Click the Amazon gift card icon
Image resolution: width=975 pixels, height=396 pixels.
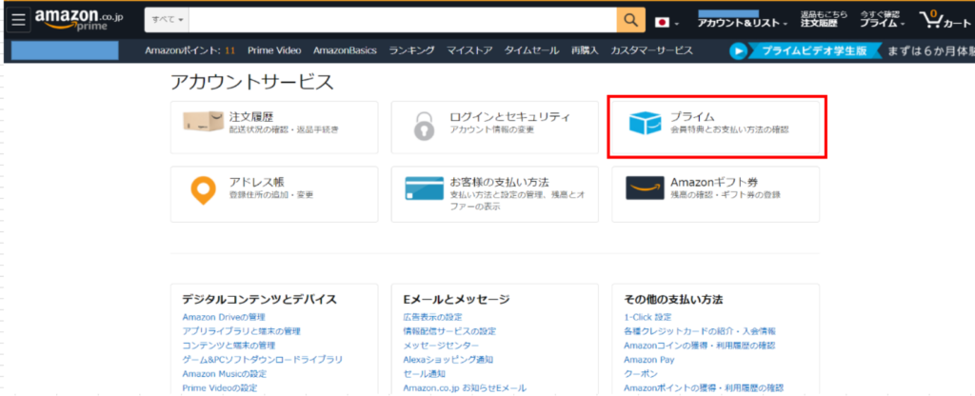645,188
